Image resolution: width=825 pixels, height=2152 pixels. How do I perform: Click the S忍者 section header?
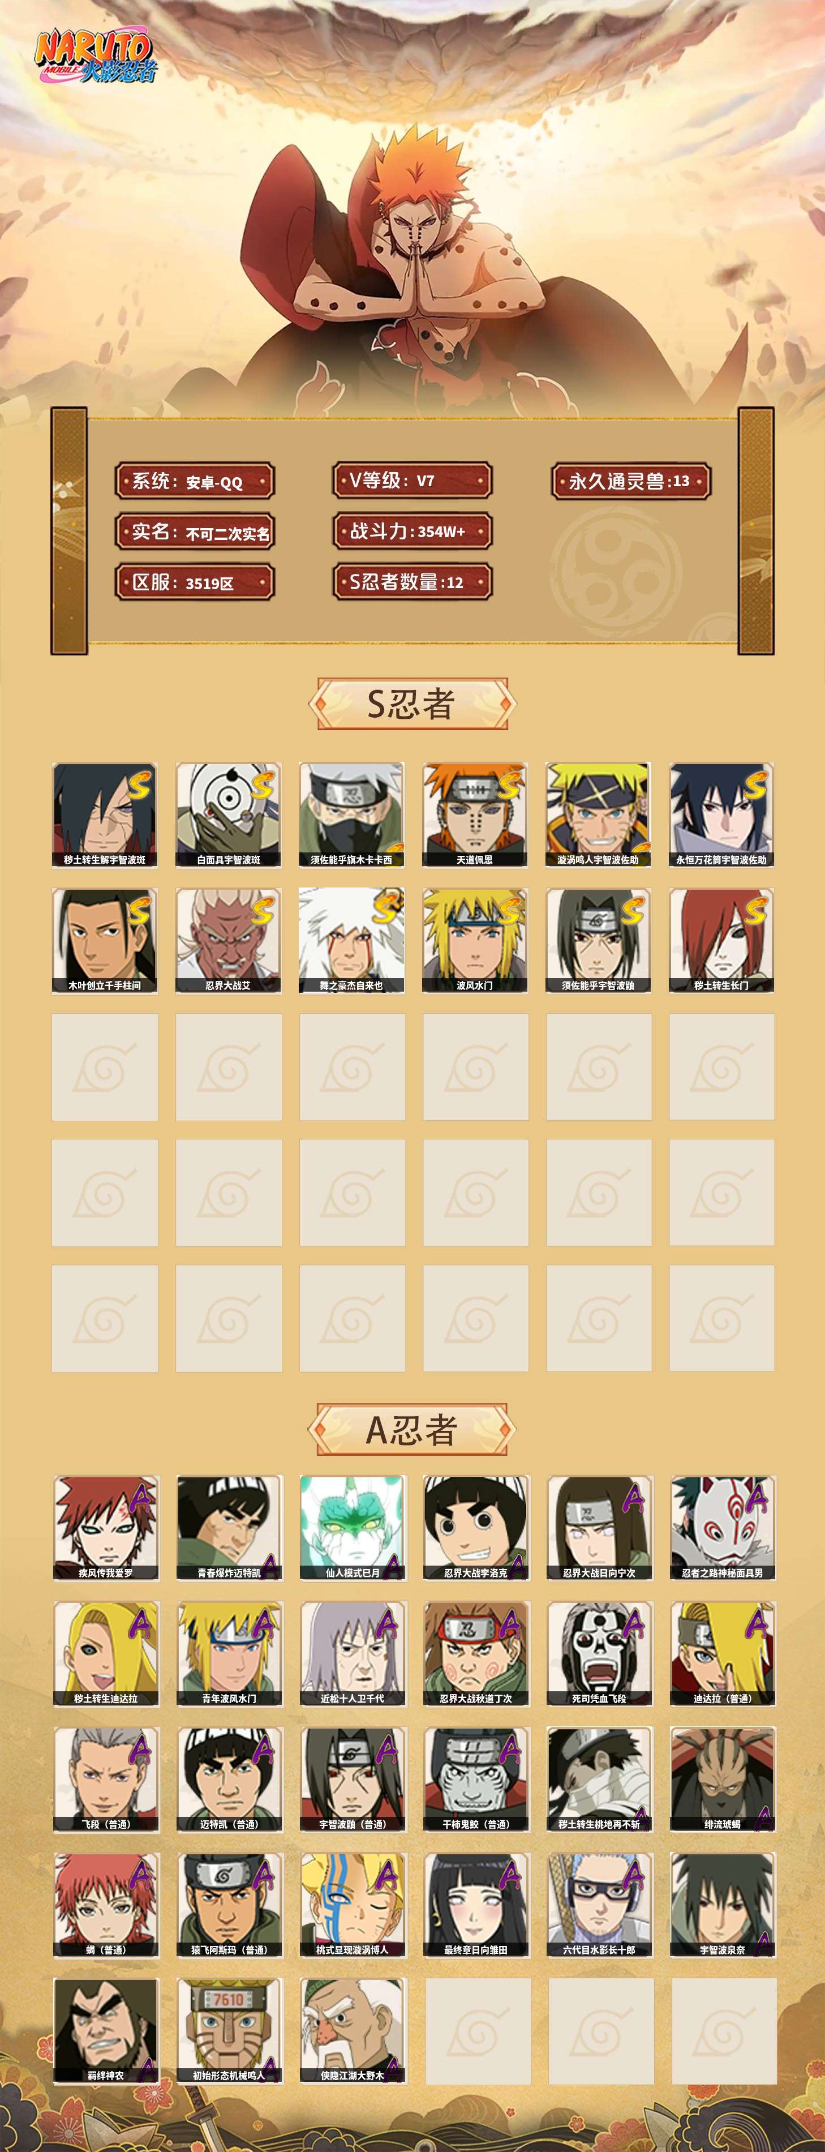412,704
